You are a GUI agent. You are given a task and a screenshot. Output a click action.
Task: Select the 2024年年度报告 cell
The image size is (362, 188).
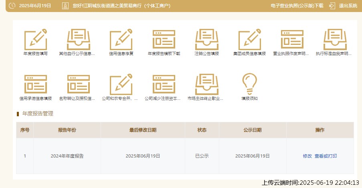point(67,156)
